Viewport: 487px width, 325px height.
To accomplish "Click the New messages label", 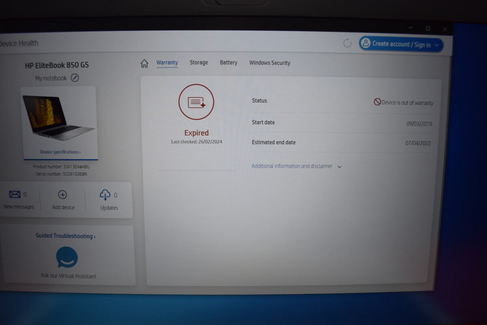I will (x=19, y=207).
